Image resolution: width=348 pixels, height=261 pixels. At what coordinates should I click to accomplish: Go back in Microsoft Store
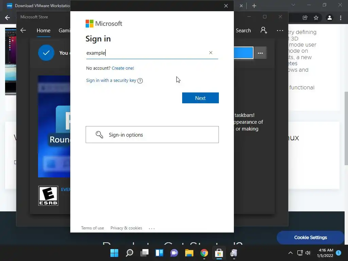23,30
